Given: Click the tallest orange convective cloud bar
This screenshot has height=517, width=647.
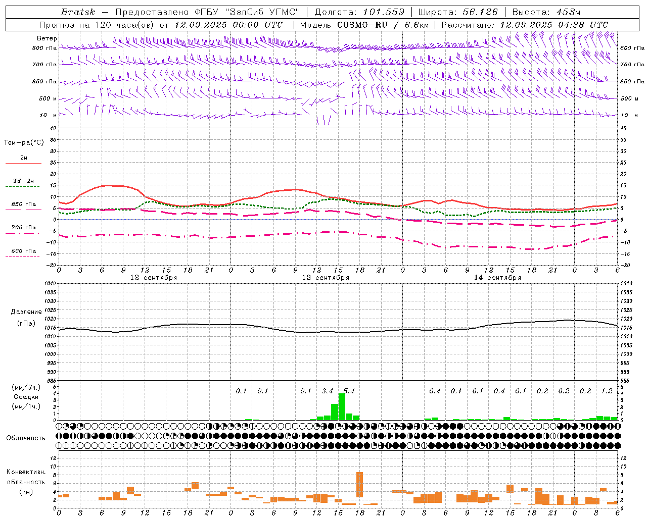Looking at the screenshot, I should tap(360, 485).
